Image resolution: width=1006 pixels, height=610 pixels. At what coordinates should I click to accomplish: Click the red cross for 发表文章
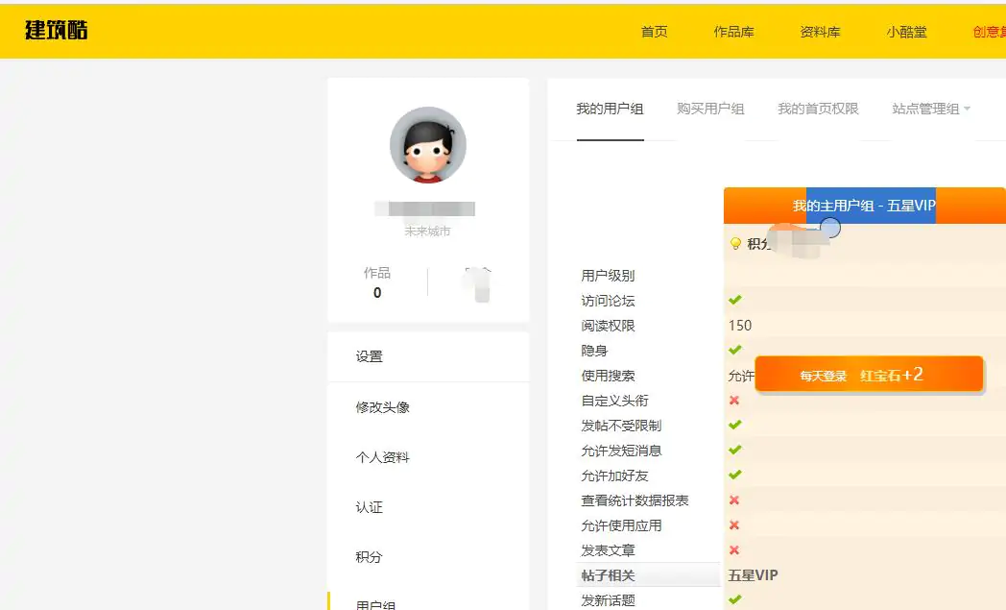734,550
